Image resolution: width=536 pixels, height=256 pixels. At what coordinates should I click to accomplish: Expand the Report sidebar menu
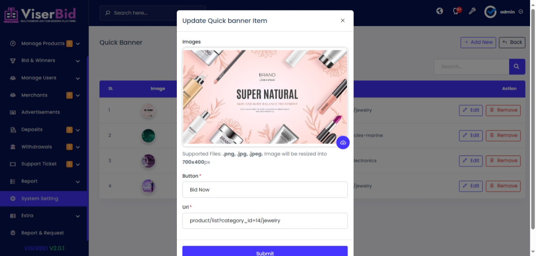[x=43, y=181]
